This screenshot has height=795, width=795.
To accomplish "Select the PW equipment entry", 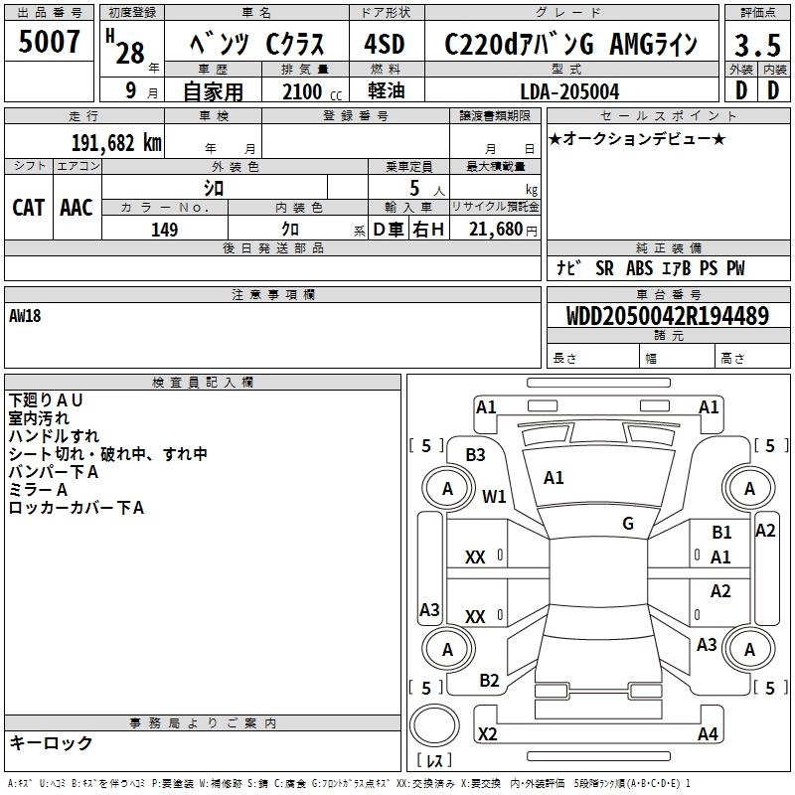I will pyautogui.click(x=735, y=268).
